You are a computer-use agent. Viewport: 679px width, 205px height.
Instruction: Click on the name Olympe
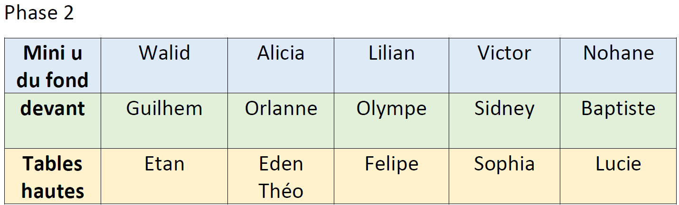[391, 109]
